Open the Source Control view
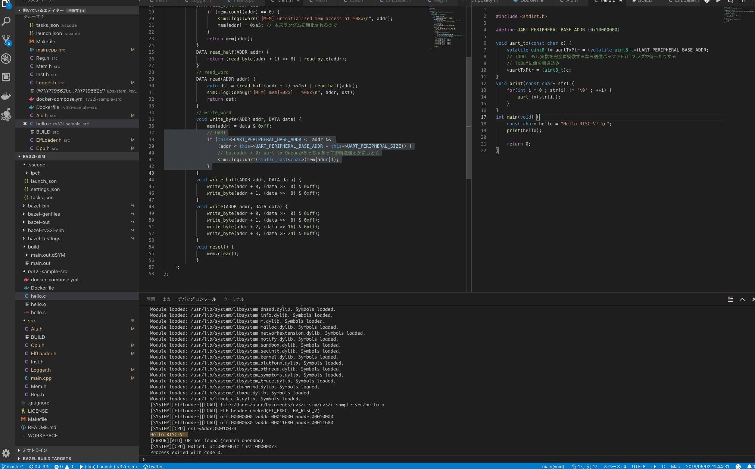Image resolution: width=755 pixels, height=469 pixels. coord(6,40)
